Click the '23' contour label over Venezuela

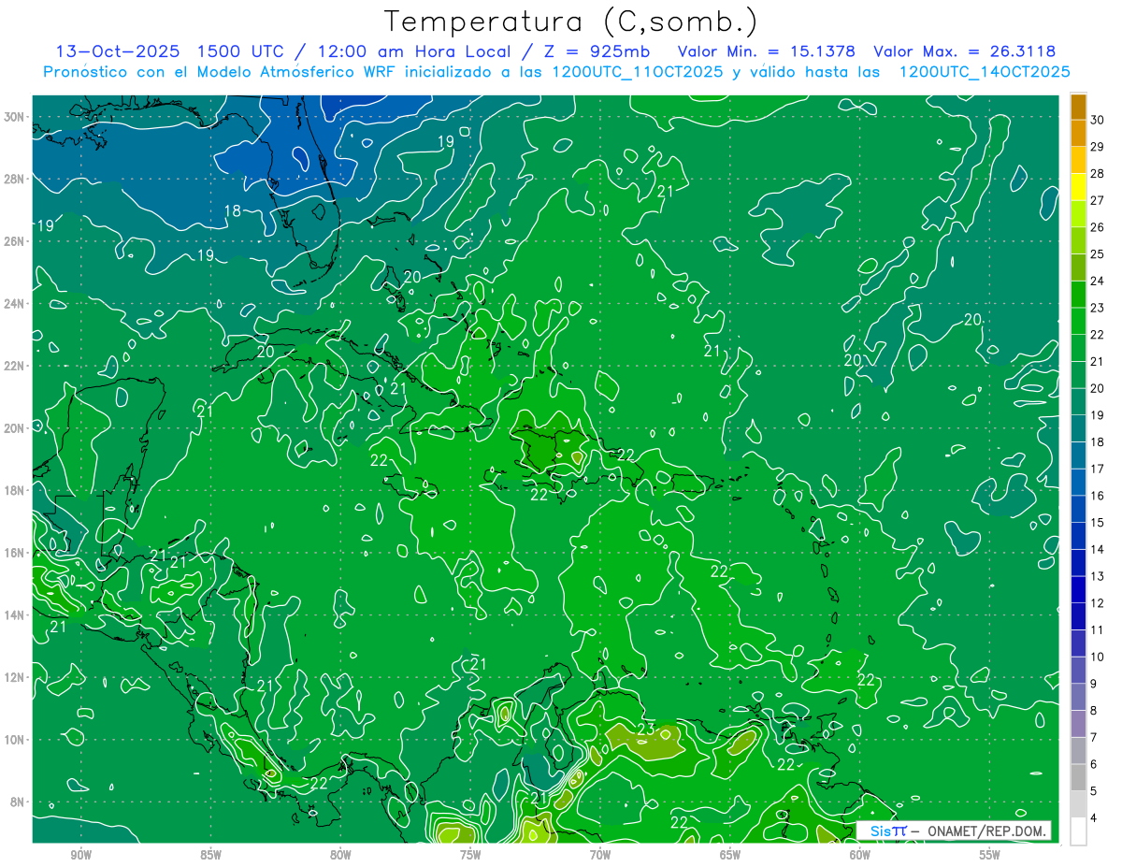click(x=646, y=729)
